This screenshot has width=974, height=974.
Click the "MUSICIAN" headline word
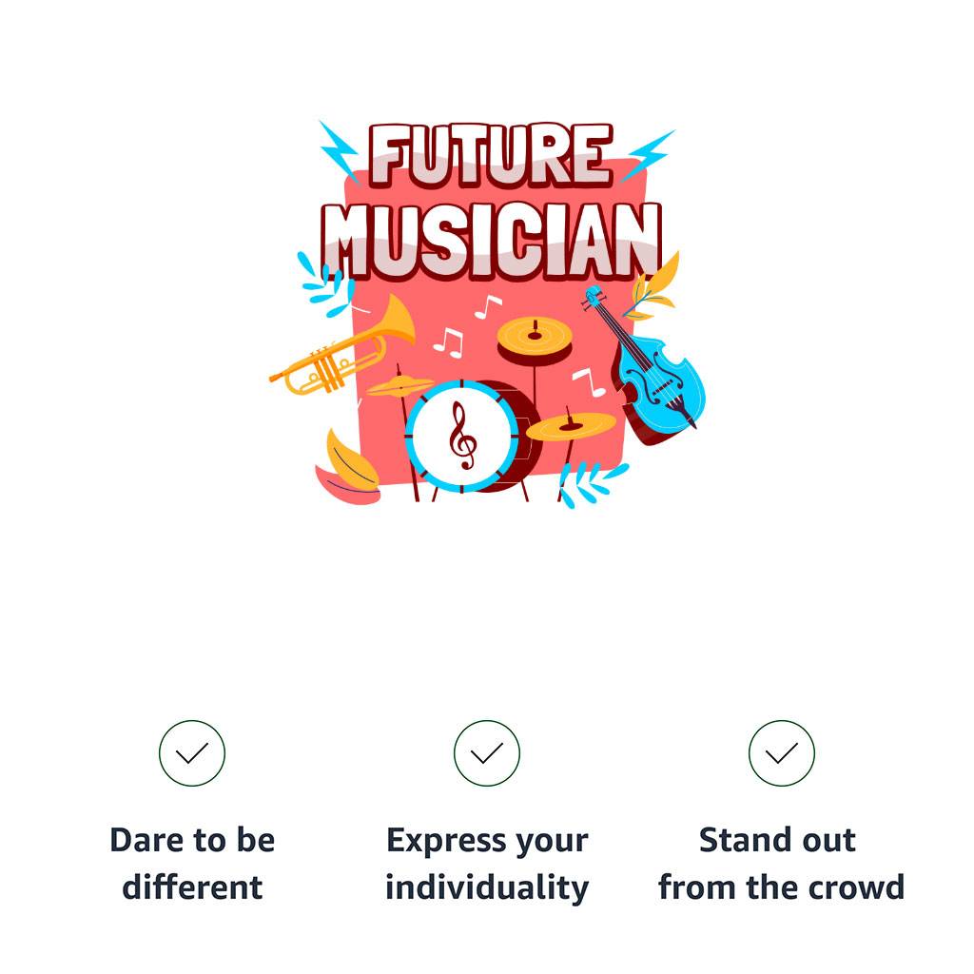[x=491, y=238]
